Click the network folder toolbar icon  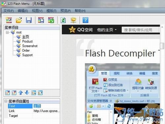pyautogui.click(x=73, y=20)
